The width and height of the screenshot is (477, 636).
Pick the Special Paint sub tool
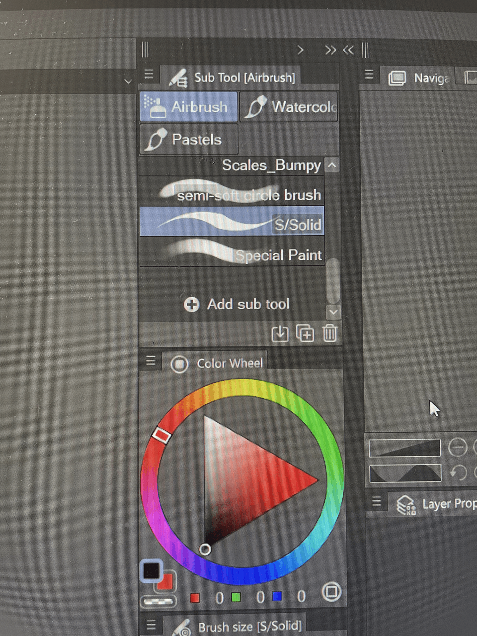232,251
